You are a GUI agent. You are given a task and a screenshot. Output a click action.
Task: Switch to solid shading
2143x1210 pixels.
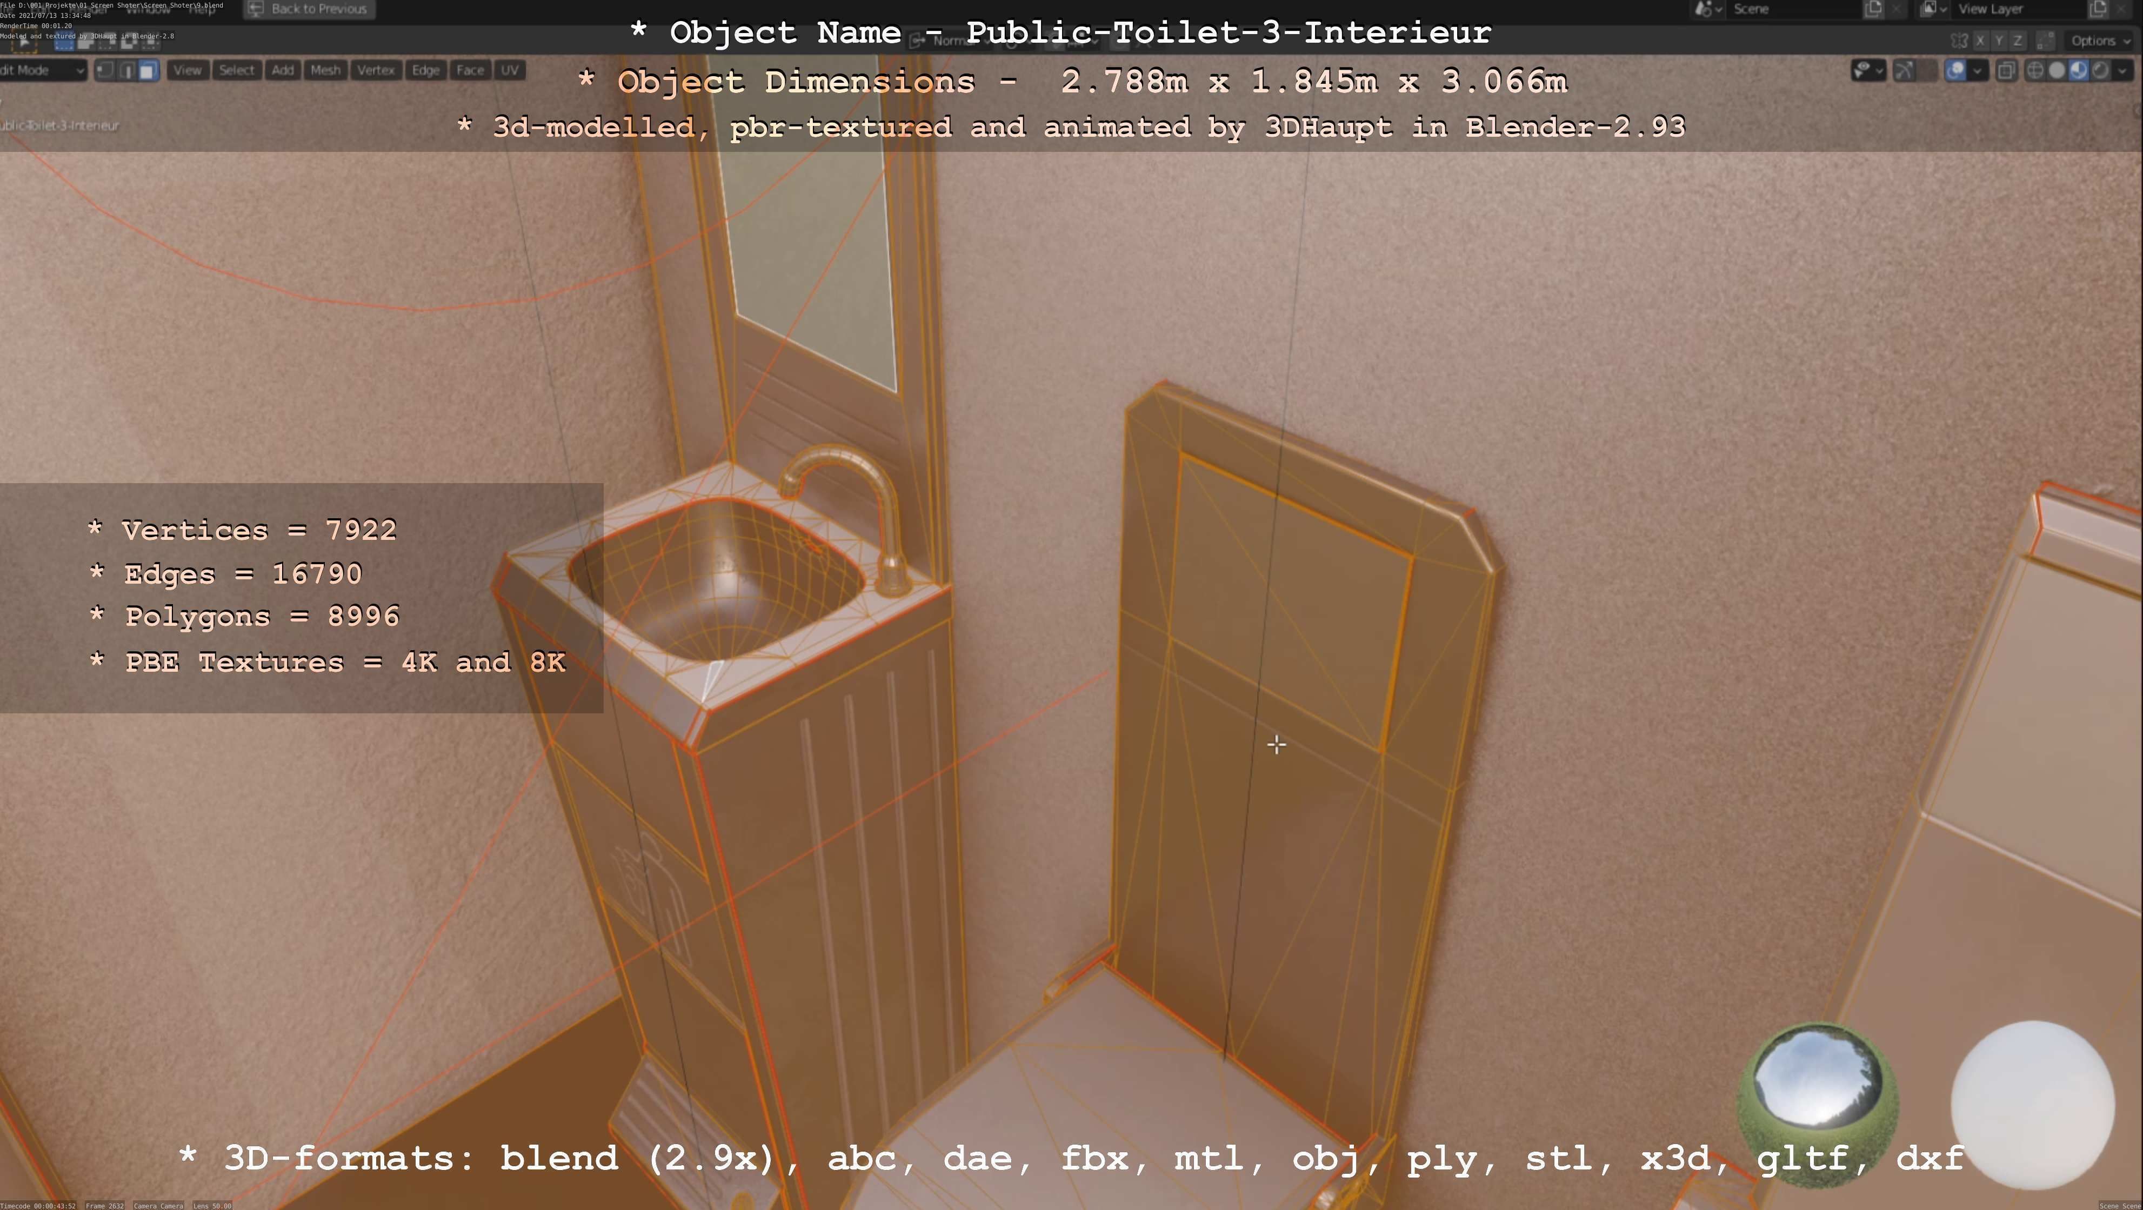2057,71
